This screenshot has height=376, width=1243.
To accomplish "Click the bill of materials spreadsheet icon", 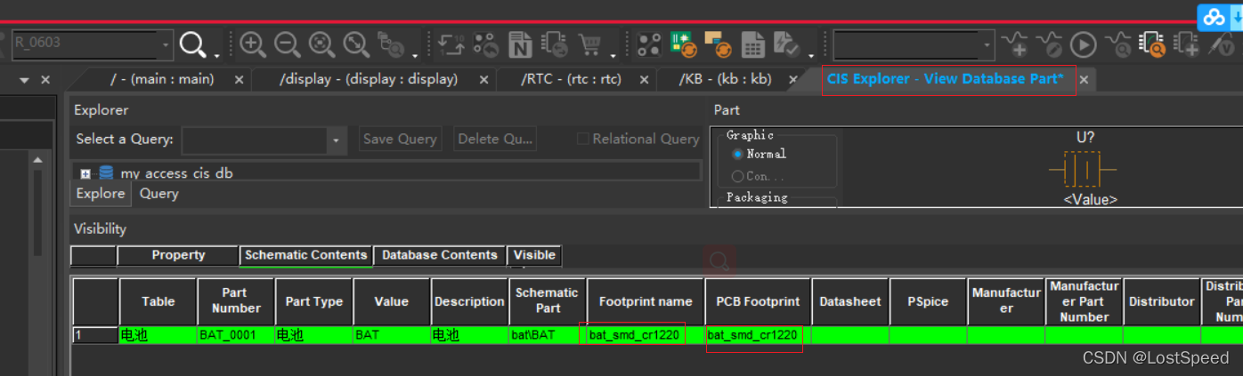I will pos(753,44).
